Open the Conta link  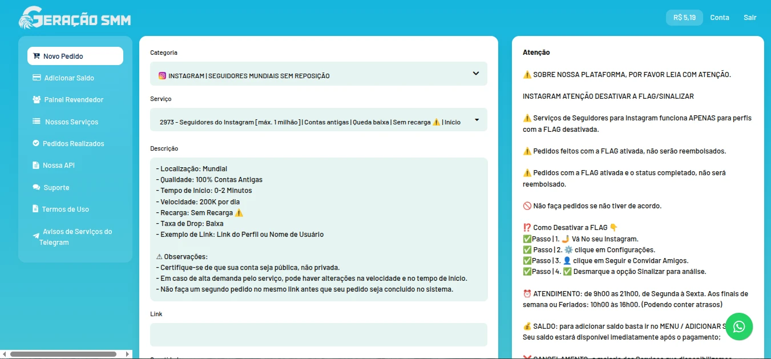(720, 18)
